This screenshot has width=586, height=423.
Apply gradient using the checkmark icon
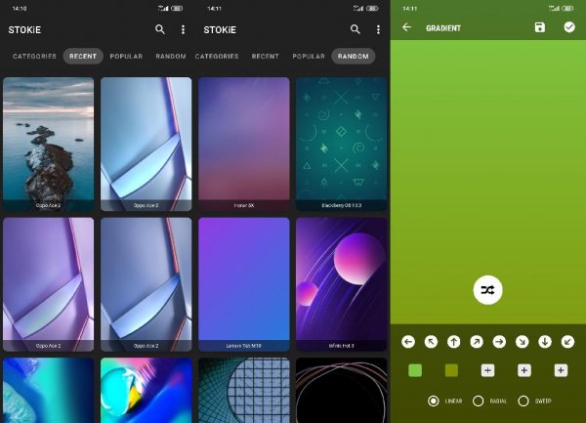pos(569,27)
